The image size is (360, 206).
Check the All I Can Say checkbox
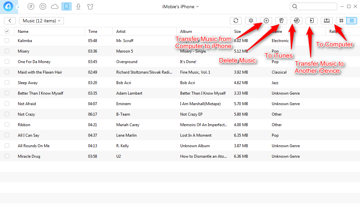pos(7,135)
